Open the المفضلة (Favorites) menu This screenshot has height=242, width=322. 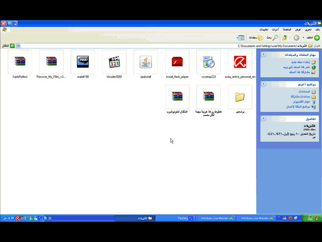point(287,30)
